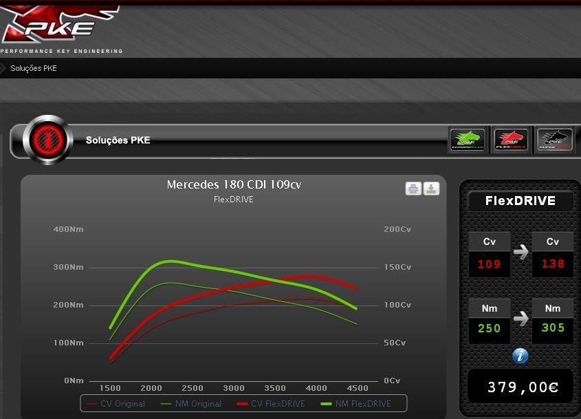Click the PERFORMANCE KEY ENGINEERING tagline

61,51
